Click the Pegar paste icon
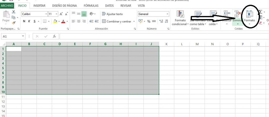Viewport: 269px width, 117px height. click(x=6, y=16)
